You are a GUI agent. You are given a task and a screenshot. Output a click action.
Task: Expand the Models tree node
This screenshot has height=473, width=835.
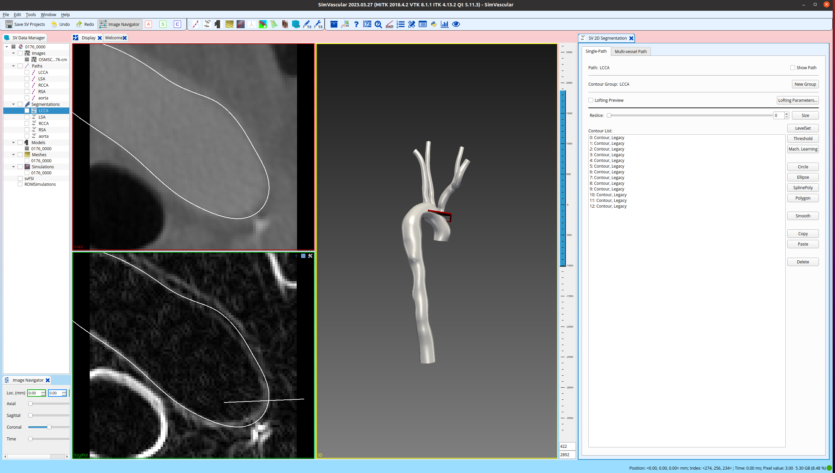(x=13, y=142)
